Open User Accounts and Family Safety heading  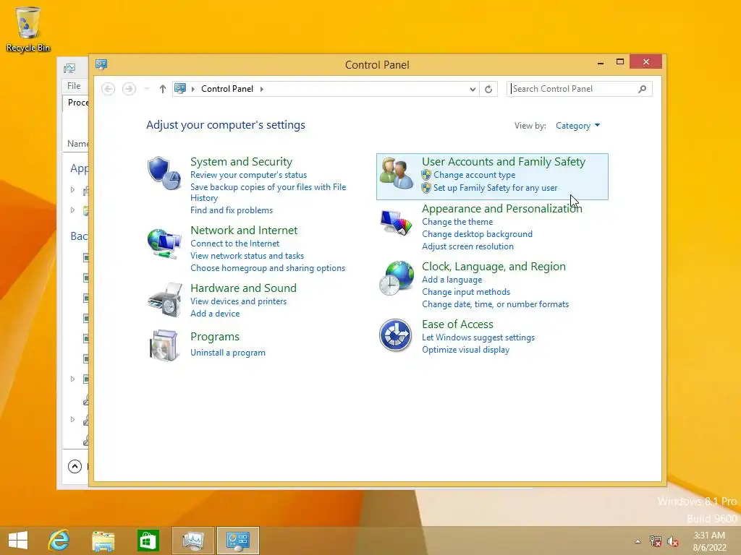pyautogui.click(x=504, y=161)
